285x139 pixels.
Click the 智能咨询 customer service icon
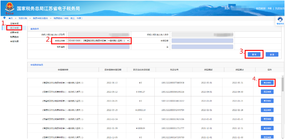[280, 21]
